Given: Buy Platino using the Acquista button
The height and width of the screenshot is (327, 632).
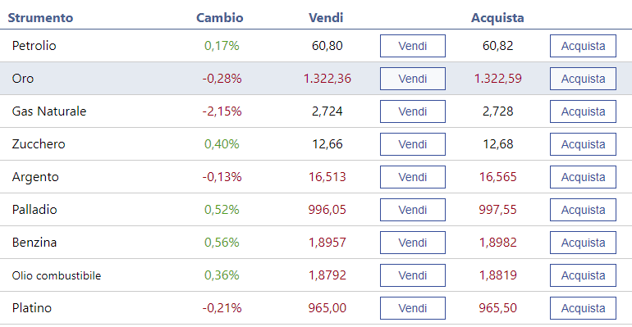Looking at the screenshot, I should pyautogui.click(x=583, y=308).
